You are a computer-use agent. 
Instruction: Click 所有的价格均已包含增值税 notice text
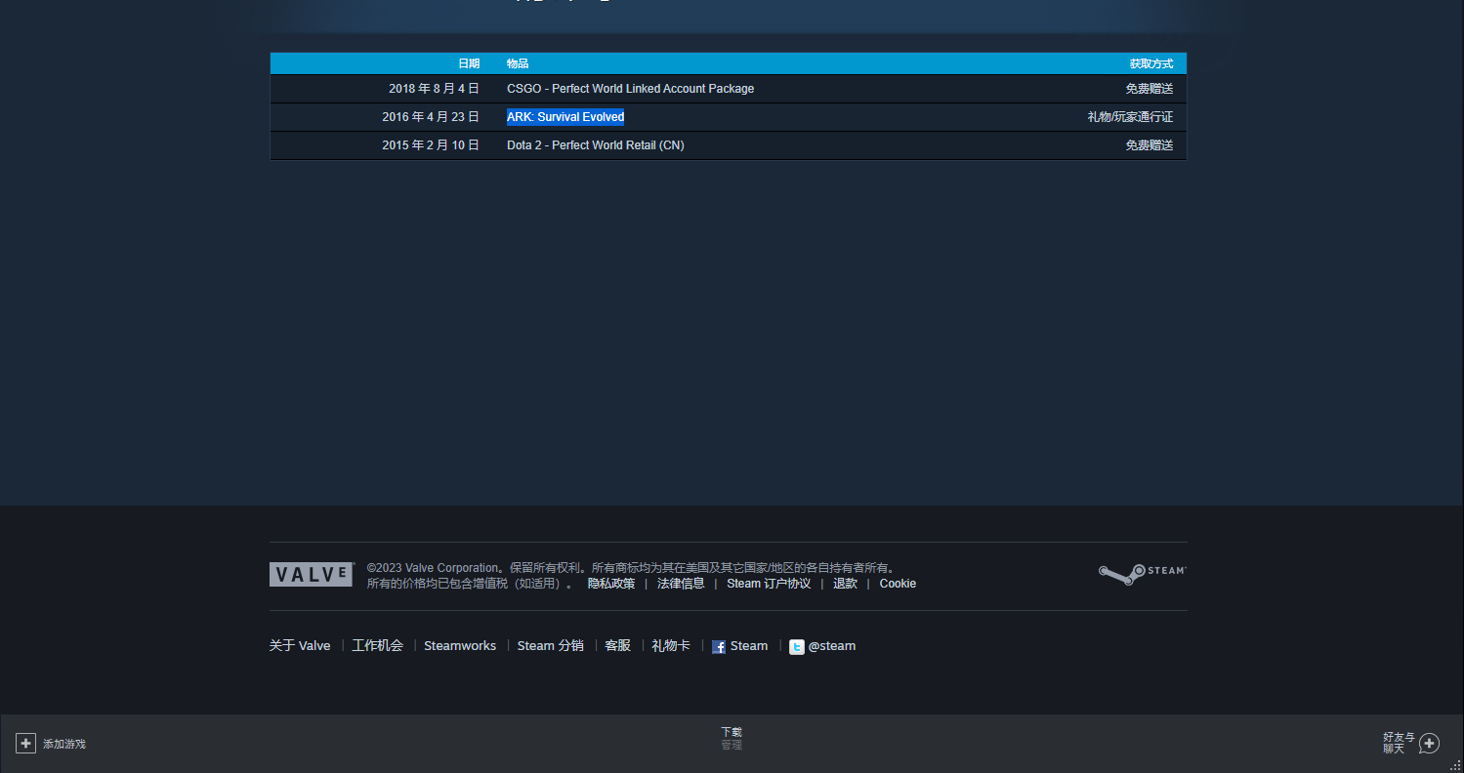pyautogui.click(x=470, y=584)
